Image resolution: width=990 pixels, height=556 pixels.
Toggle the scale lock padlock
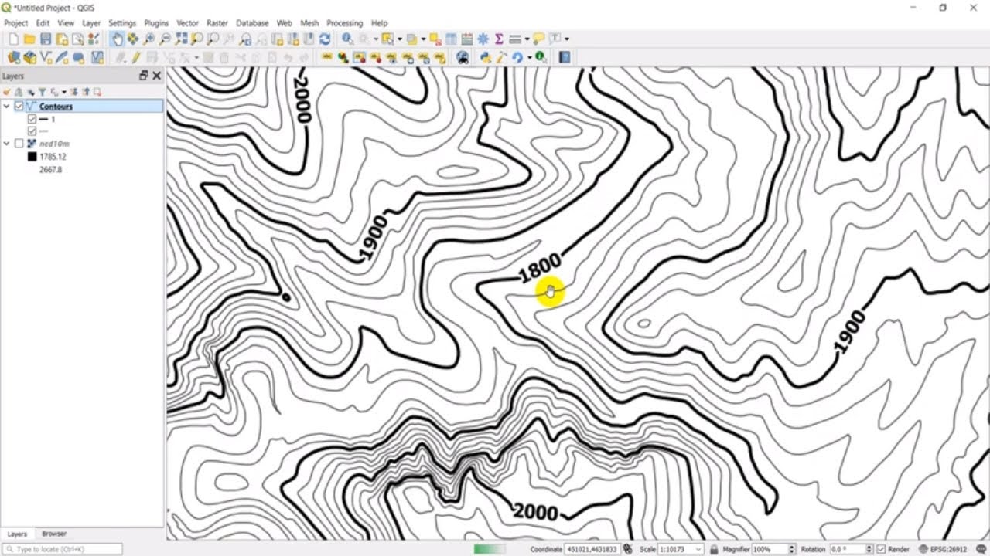pyautogui.click(x=714, y=549)
